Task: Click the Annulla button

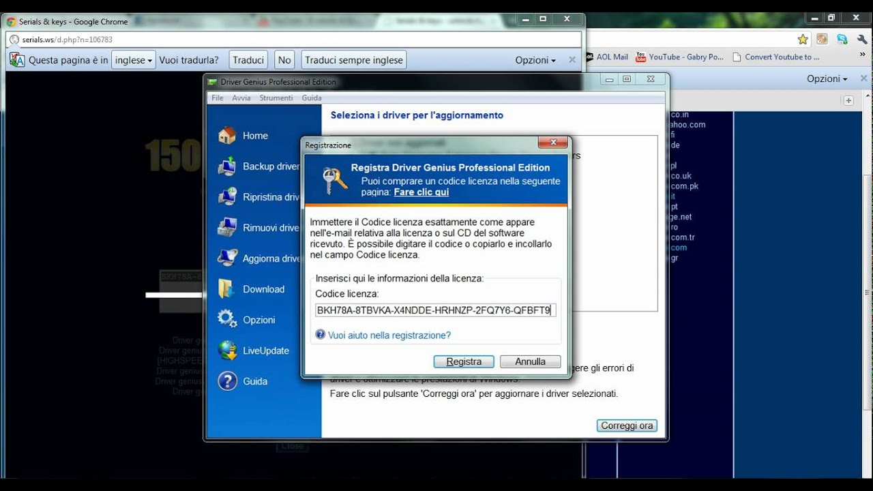Action: click(x=531, y=362)
